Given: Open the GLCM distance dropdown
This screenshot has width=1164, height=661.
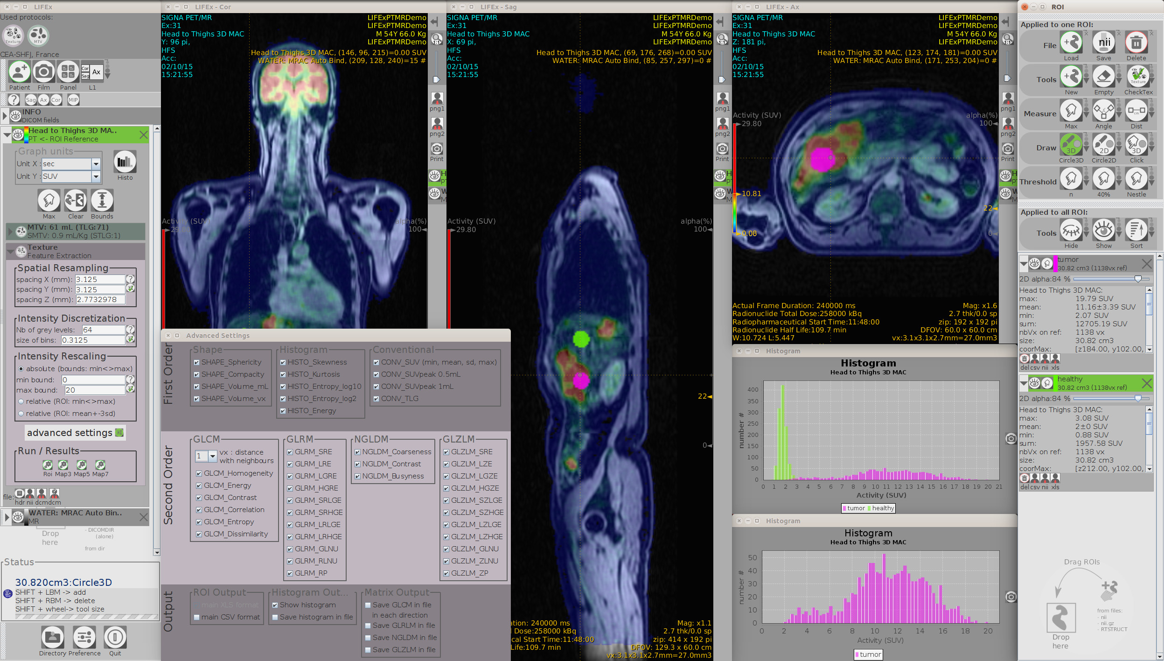Looking at the screenshot, I should tap(212, 456).
